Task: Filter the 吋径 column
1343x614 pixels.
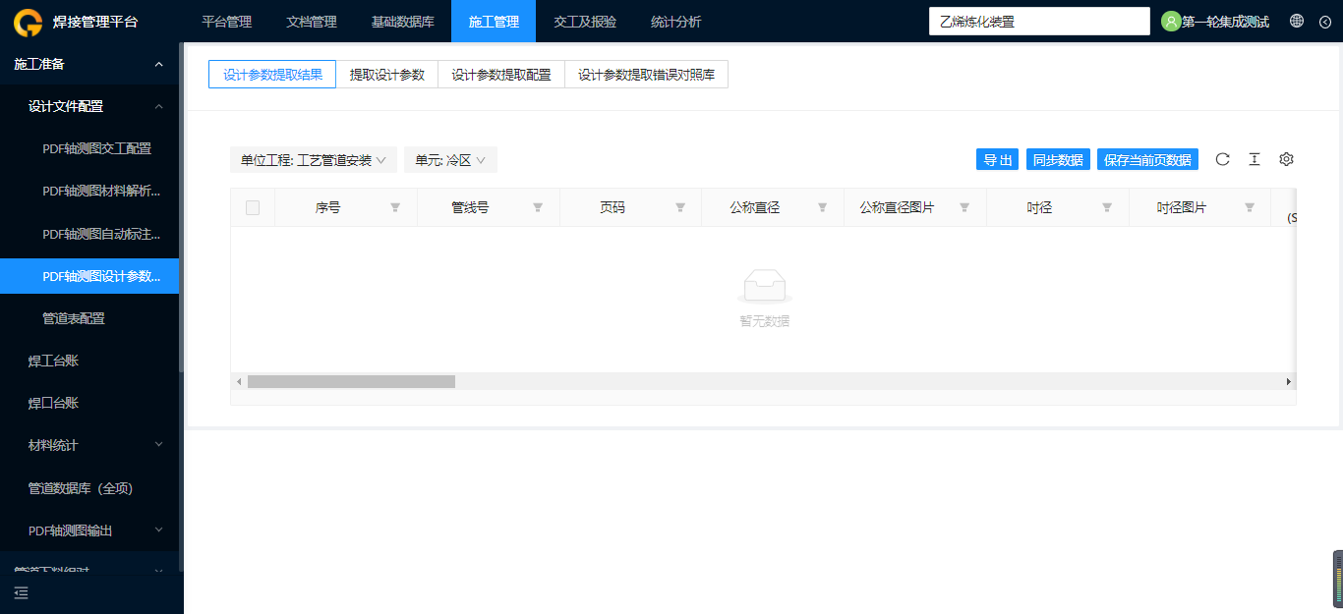Action: (1107, 207)
